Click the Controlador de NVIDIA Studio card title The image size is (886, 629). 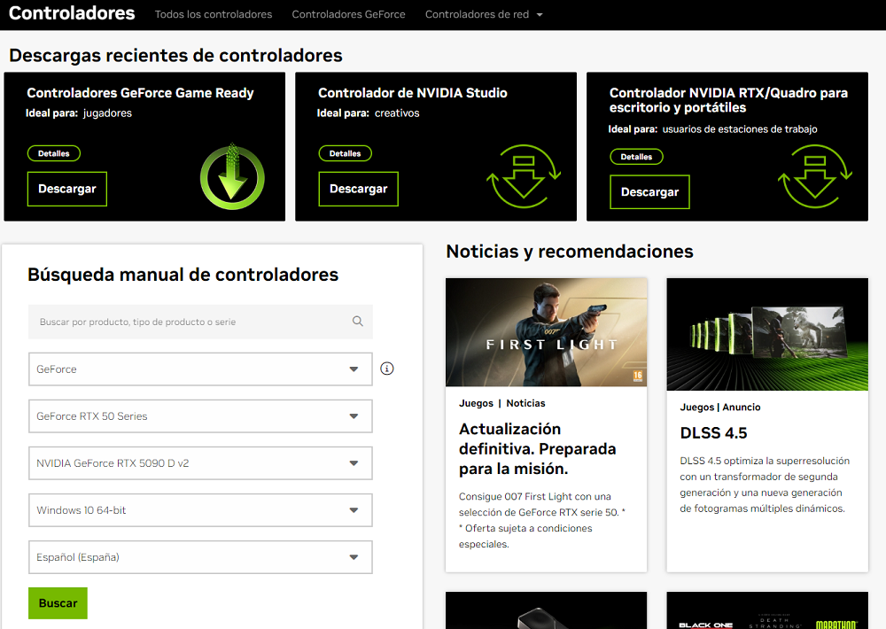click(413, 93)
